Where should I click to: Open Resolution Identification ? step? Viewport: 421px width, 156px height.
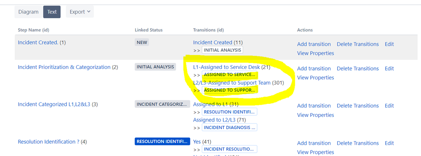point(48,142)
